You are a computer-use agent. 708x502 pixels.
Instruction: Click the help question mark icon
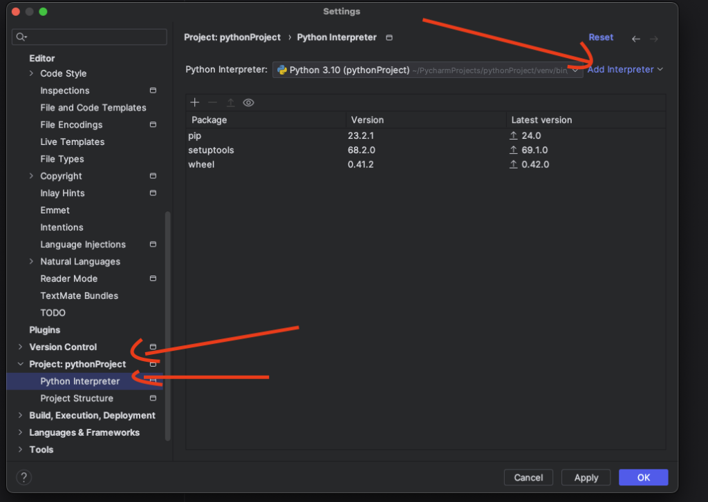point(24,477)
